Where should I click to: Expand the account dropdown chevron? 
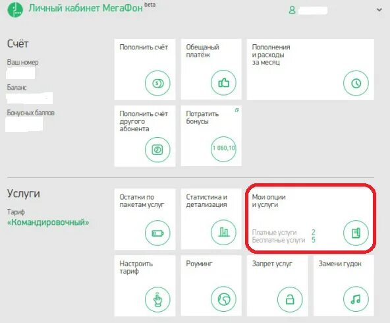(379, 10)
